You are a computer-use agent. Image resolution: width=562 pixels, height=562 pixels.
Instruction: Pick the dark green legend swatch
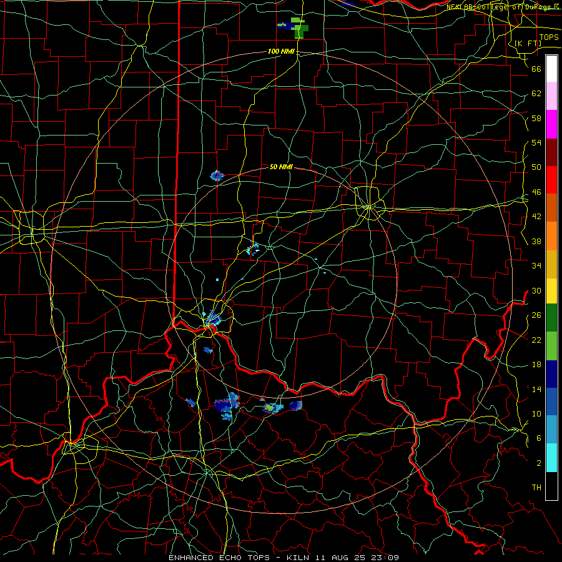click(x=551, y=318)
